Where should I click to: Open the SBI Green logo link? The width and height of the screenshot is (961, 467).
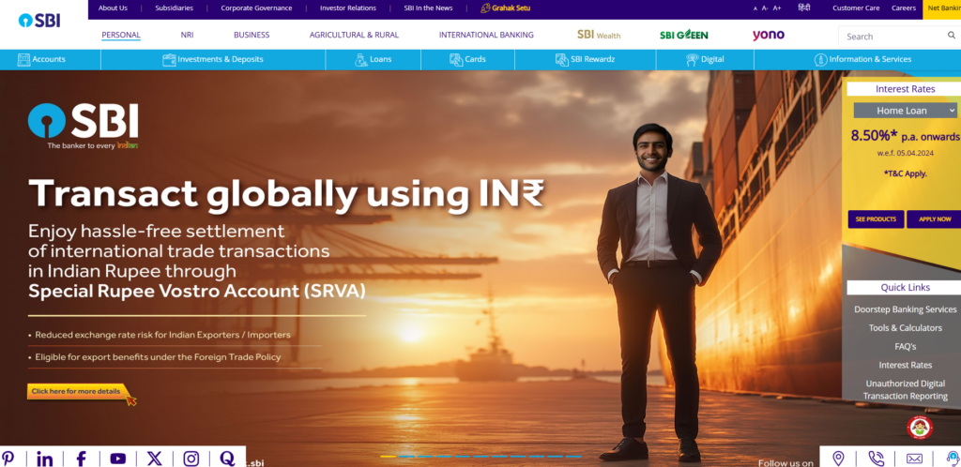pos(684,35)
